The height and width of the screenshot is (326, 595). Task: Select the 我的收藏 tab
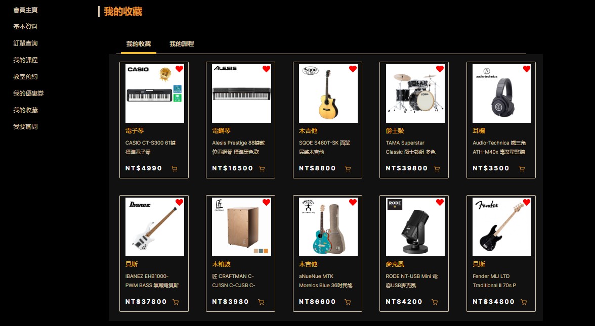tap(139, 44)
